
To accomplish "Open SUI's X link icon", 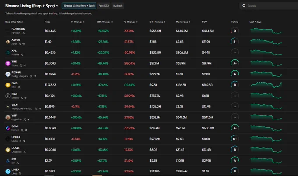I will click(x=18, y=163).
